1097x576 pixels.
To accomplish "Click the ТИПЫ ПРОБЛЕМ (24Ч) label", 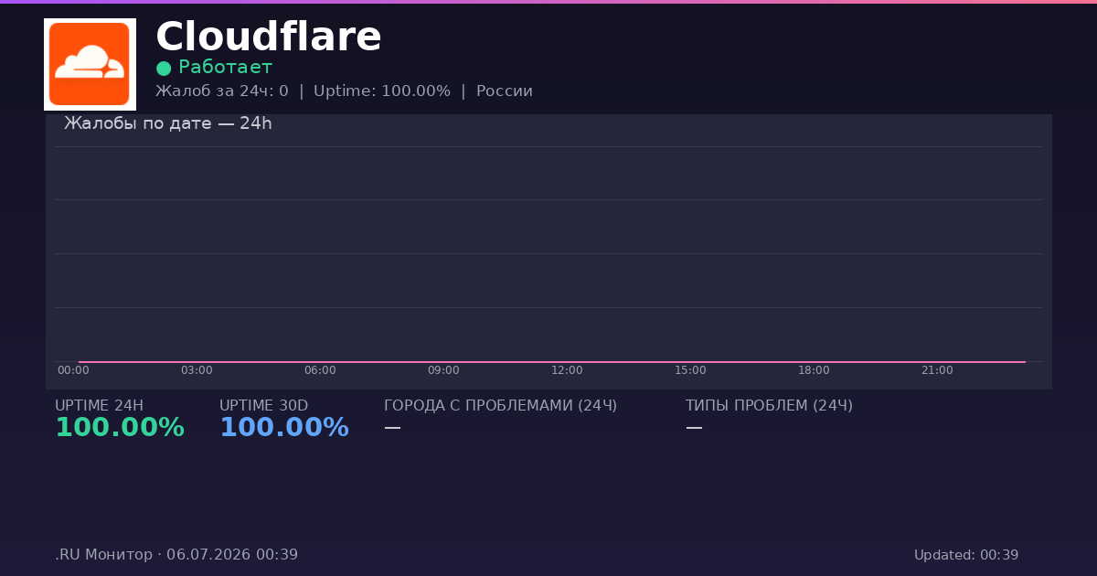I will 769,406.
